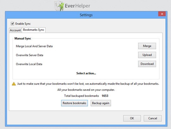Cancel the Settings dialog

point(153,118)
